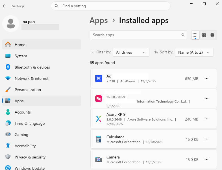Open more options for AdsPower app
222x170 pixels.
[x=206, y=78]
